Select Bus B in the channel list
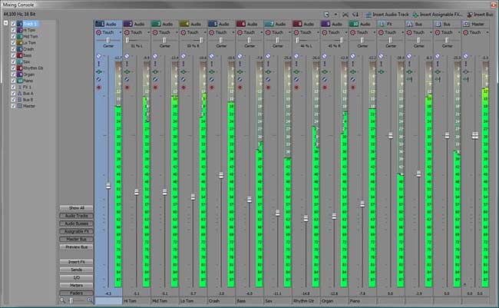The width and height of the screenshot is (499, 308). tap(28, 100)
